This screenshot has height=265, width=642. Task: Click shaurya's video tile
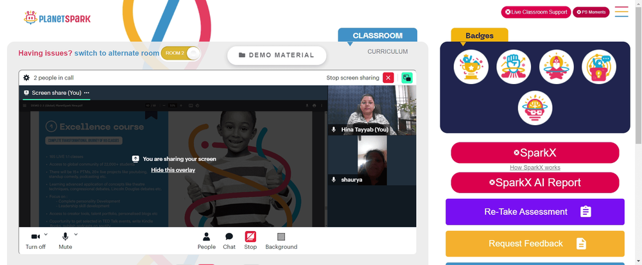tap(372, 160)
